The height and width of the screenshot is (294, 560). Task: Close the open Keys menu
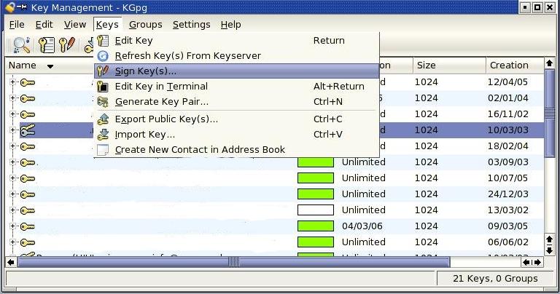tap(107, 25)
